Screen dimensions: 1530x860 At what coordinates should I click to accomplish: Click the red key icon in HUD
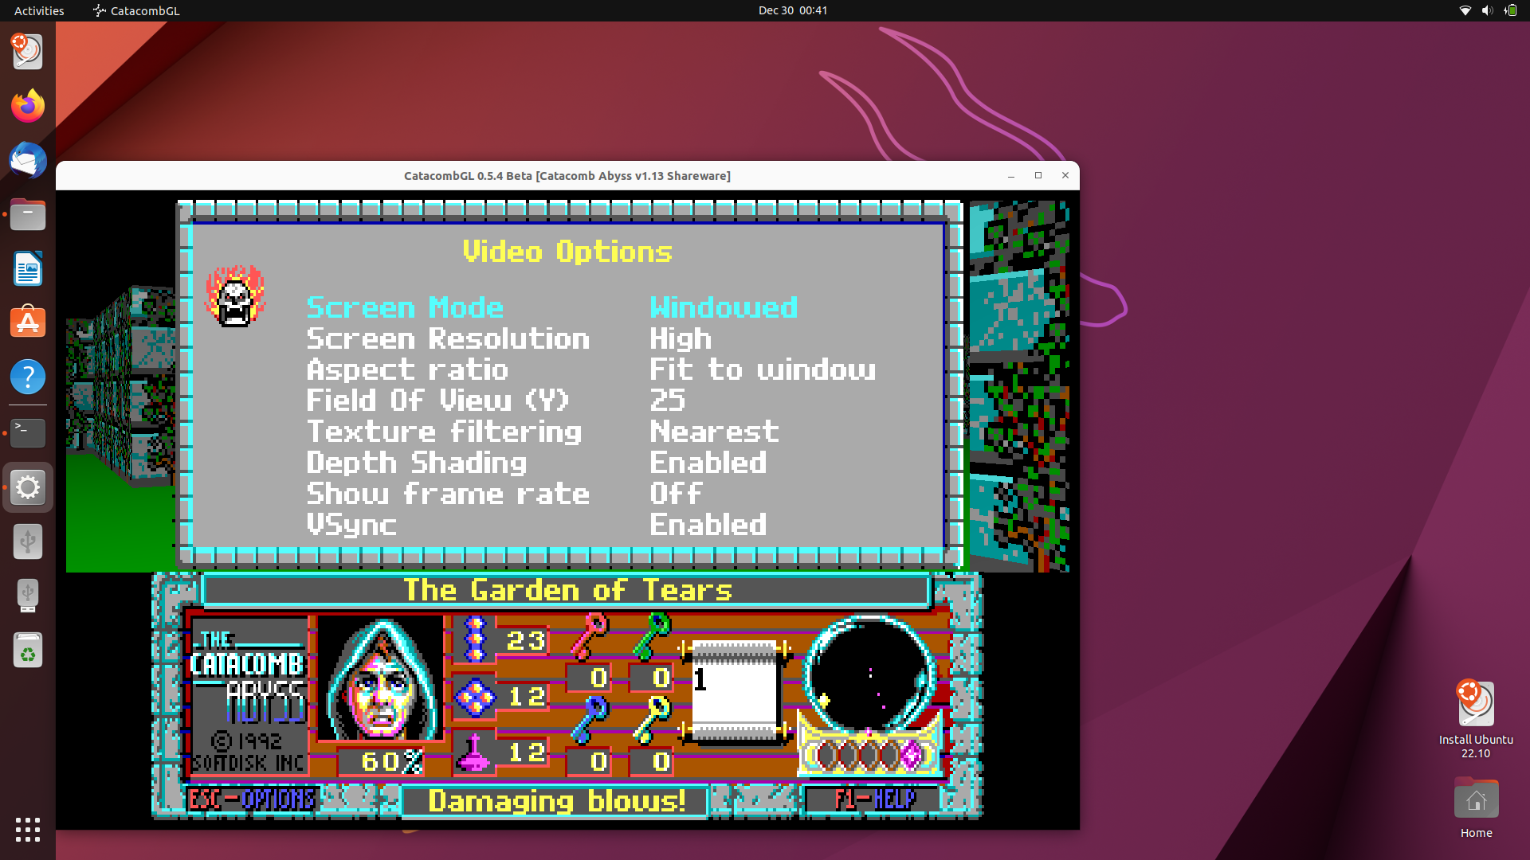[590, 635]
